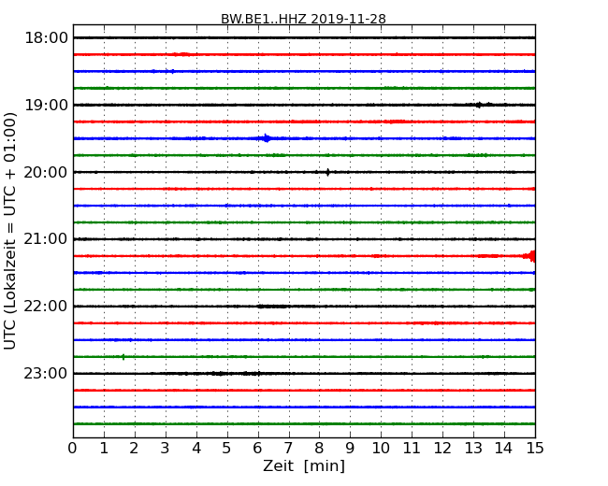Click the "8" x-axis tick label

tap(319, 448)
